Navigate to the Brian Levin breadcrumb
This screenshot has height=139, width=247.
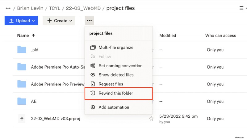pyautogui.click(x=31, y=8)
